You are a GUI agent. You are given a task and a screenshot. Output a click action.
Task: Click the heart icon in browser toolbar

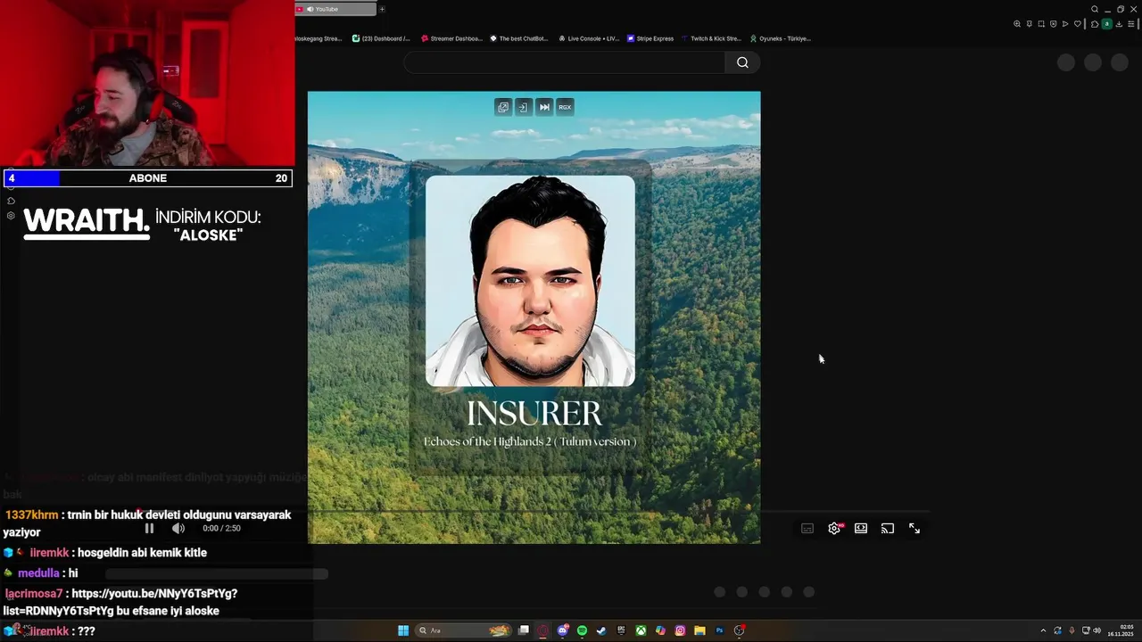click(1078, 24)
